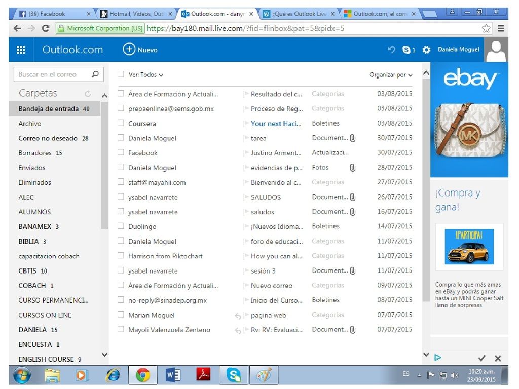Viewport: 519px width, 389px height.
Task: Click attachment icon on tarea email
Action: [353, 138]
